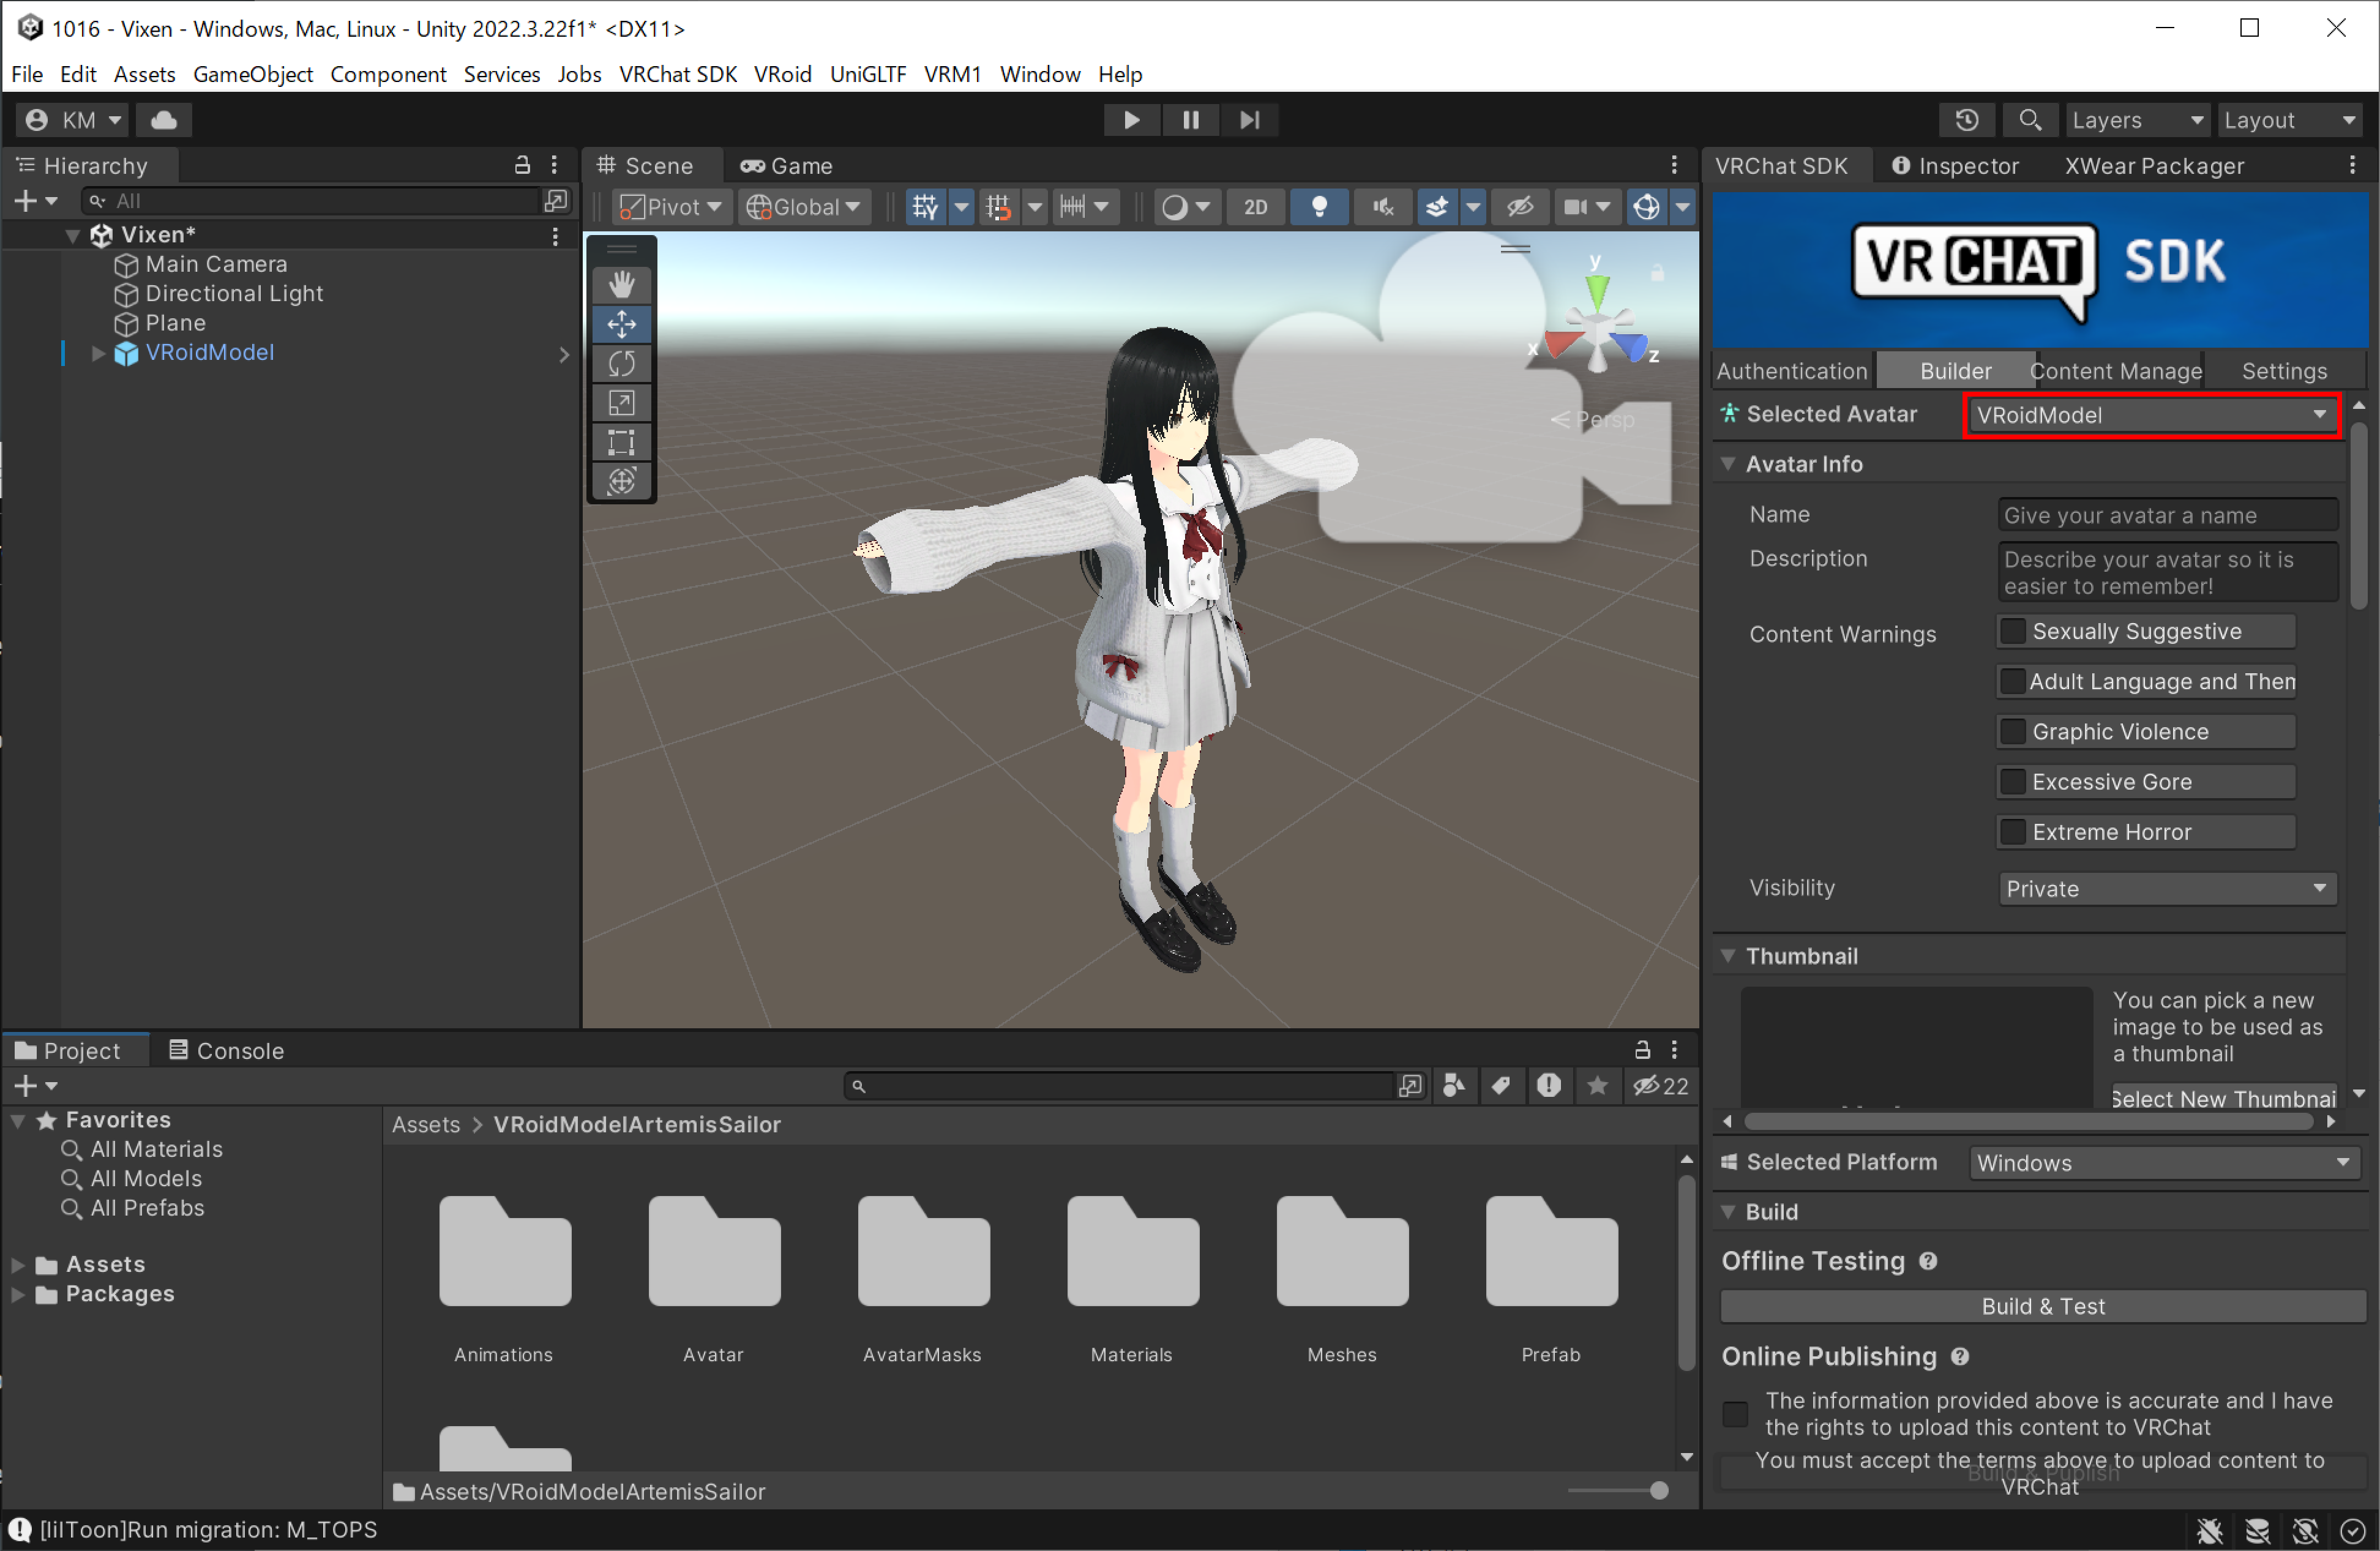Open Hierarchy add object plus dropdown

point(35,201)
